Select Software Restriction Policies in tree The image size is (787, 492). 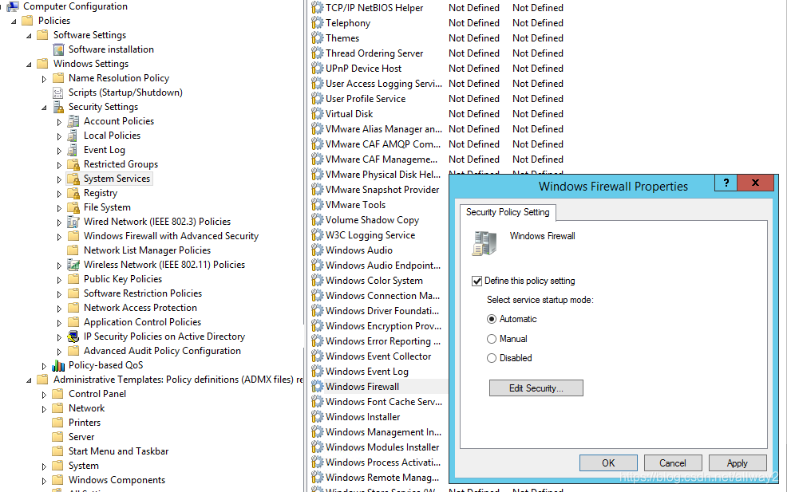(143, 293)
